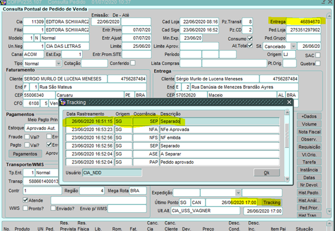Uncheck the Atende checkbox

pyautogui.click(x=25, y=200)
